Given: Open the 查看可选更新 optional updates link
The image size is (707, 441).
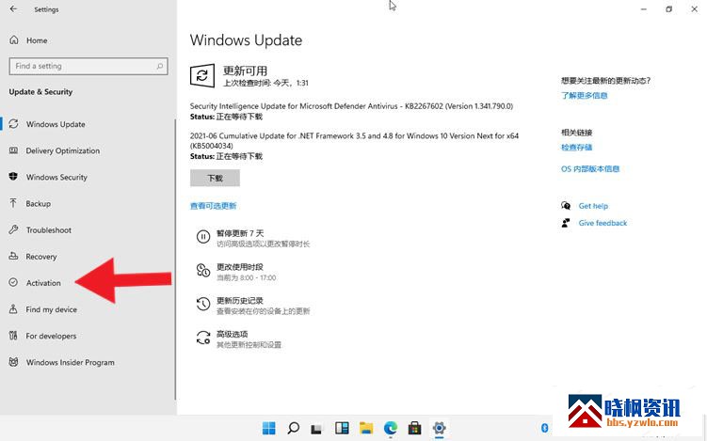Looking at the screenshot, I should 214,206.
